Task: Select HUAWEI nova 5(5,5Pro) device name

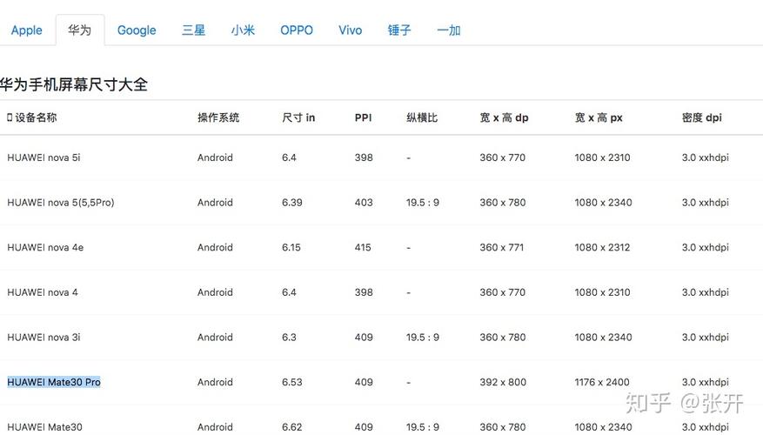Action: click(61, 203)
